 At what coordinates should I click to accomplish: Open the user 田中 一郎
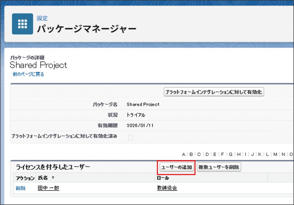pyautogui.click(x=49, y=188)
